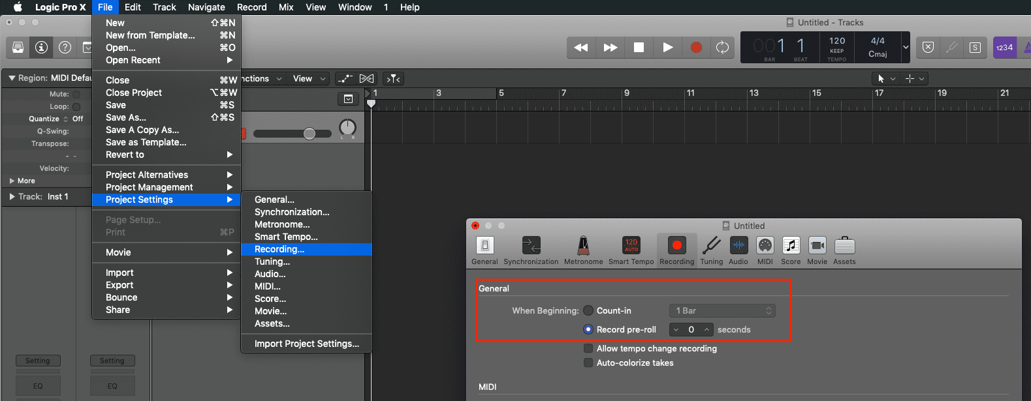1031x401 pixels.
Task: Enable the Solo S button
Action: click(x=975, y=47)
